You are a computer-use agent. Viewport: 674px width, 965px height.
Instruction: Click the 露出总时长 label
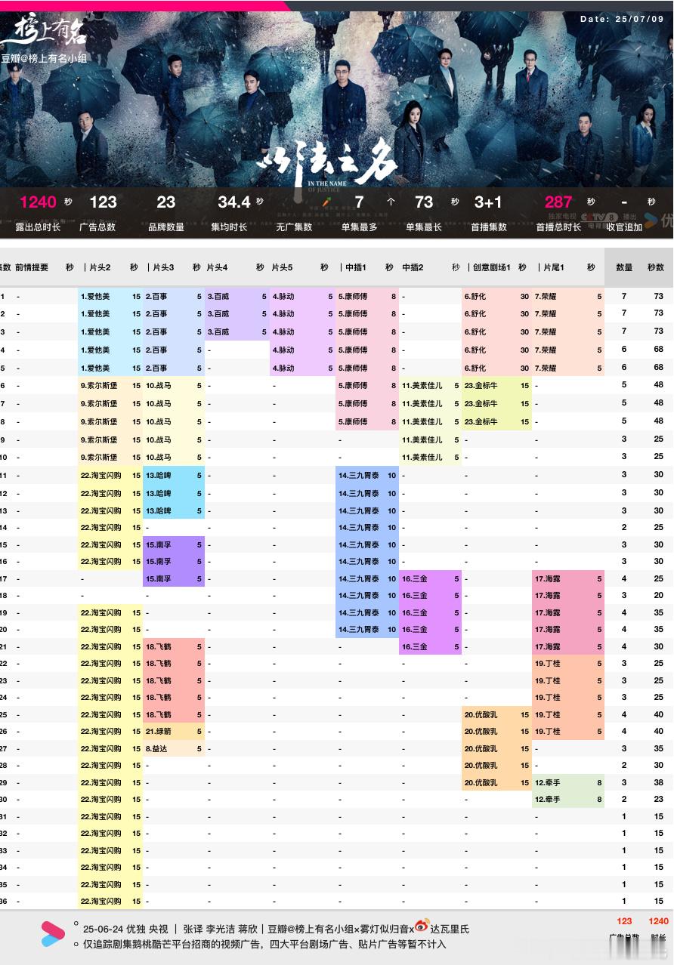[38, 227]
